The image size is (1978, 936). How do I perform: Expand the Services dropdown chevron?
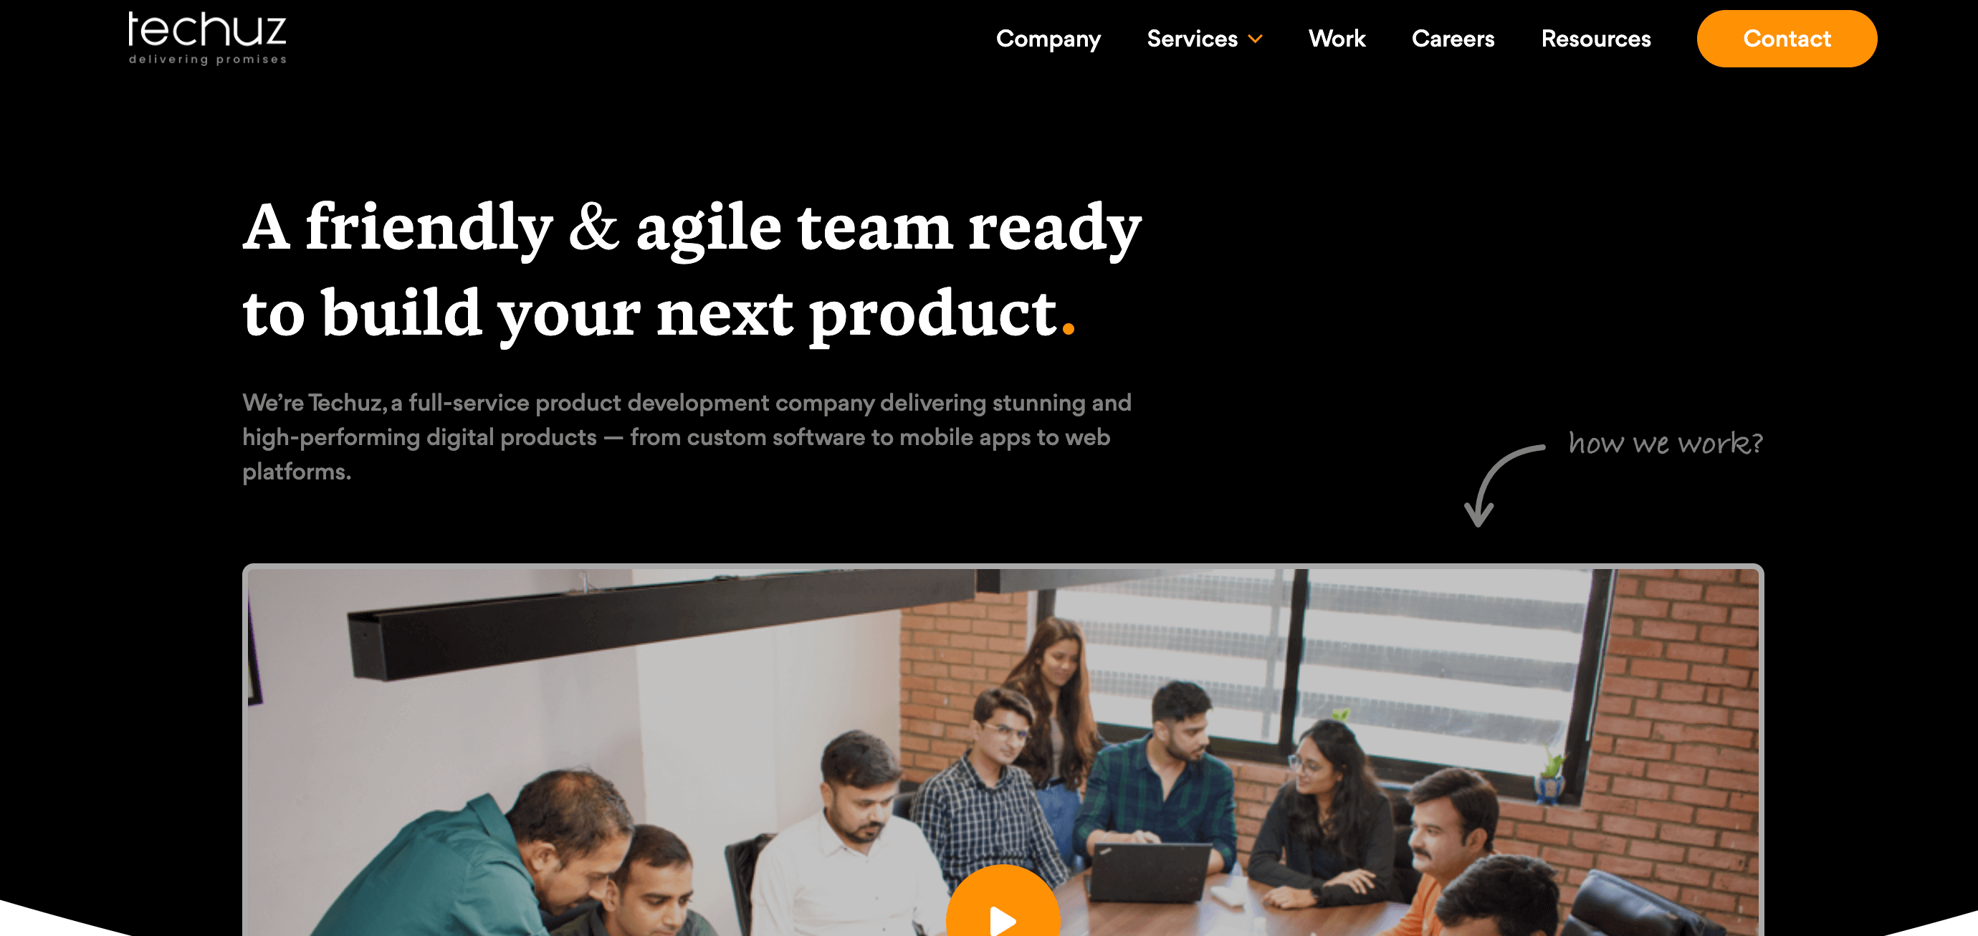(x=1256, y=39)
